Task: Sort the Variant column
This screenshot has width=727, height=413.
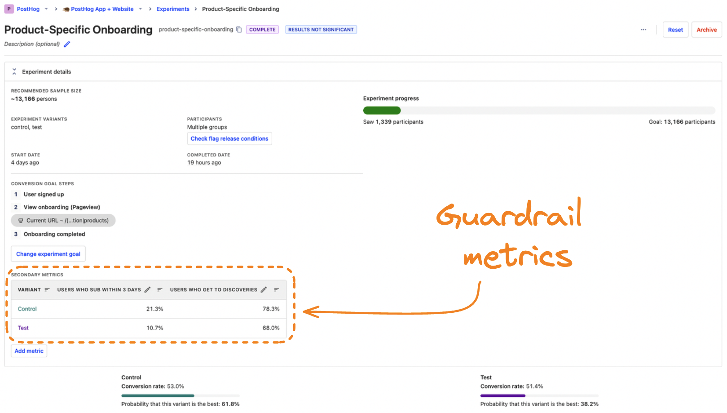Action: (x=47, y=289)
